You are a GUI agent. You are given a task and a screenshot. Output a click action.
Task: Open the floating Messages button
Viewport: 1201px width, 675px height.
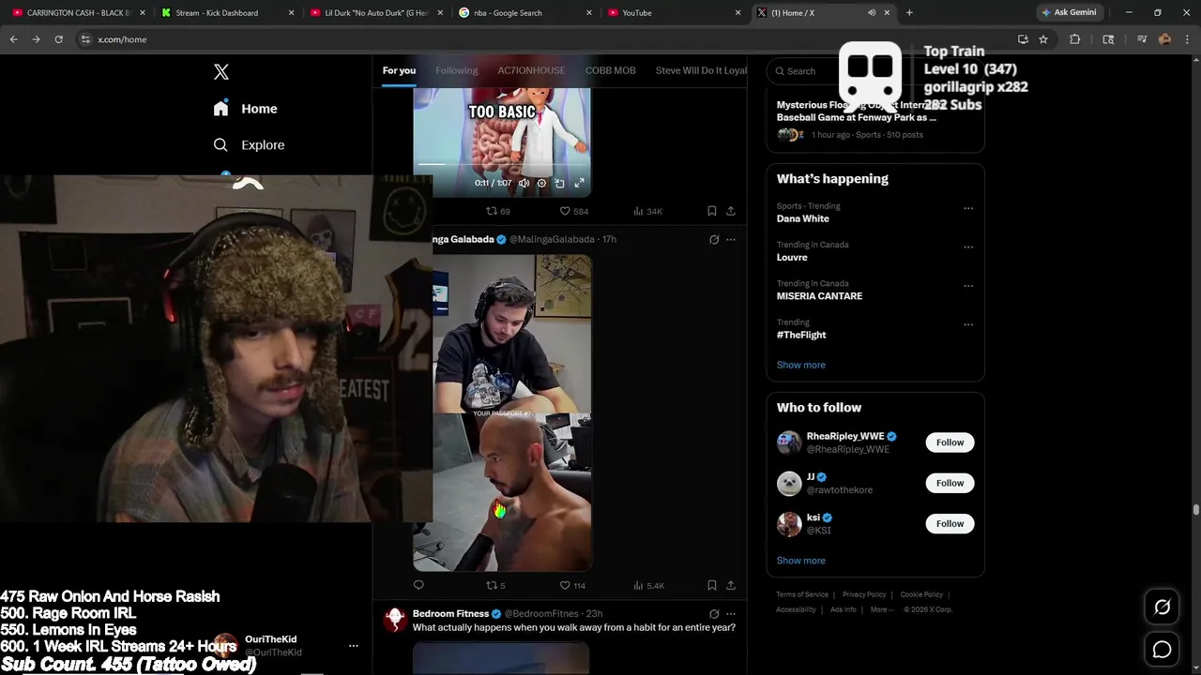coord(1162,649)
